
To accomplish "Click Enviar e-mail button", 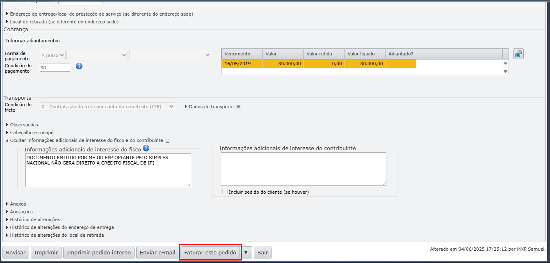I will click(157, 252).
